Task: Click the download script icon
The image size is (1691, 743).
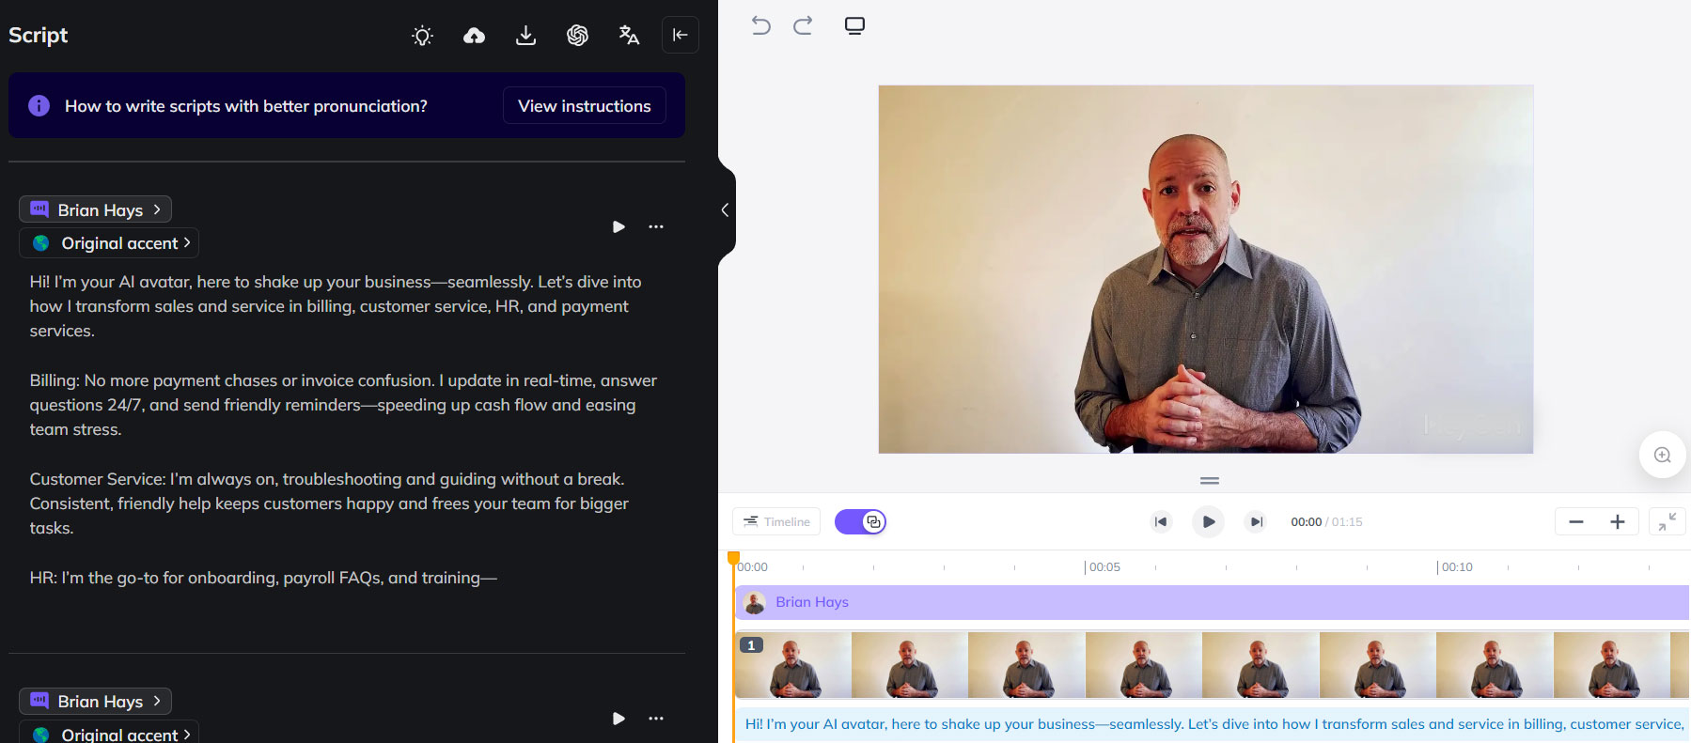Action: (526, 36)
